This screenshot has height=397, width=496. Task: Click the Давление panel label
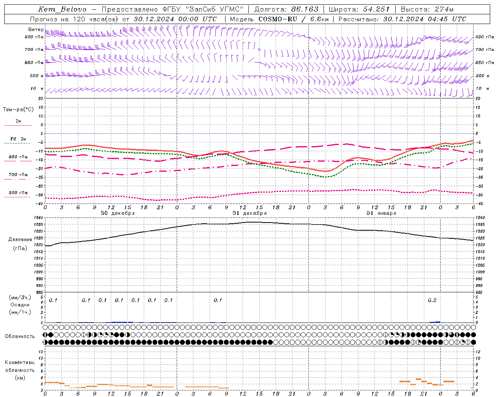(20, 240)
